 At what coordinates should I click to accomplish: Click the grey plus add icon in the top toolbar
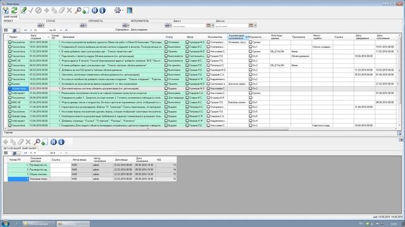point(46,10)
